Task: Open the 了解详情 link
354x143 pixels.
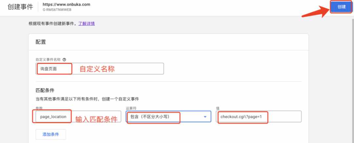Action: tap(87, 24)
